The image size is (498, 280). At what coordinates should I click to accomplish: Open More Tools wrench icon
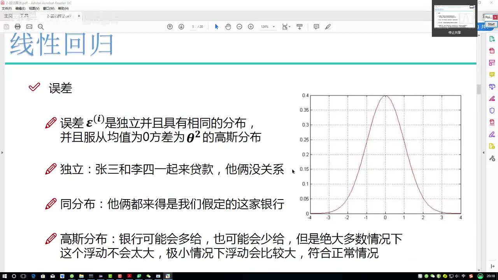point(492,158)
